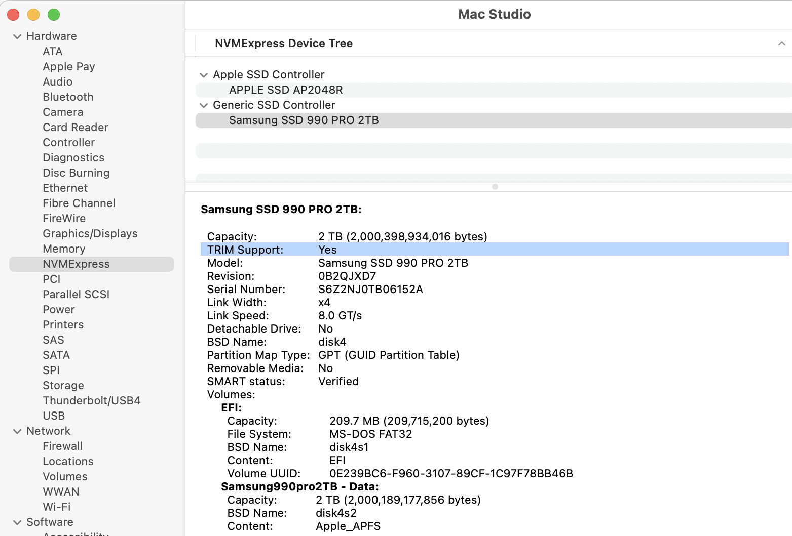Select SATA in the sidebar
This screenshot has height=536, width=792.
[56, 355]
